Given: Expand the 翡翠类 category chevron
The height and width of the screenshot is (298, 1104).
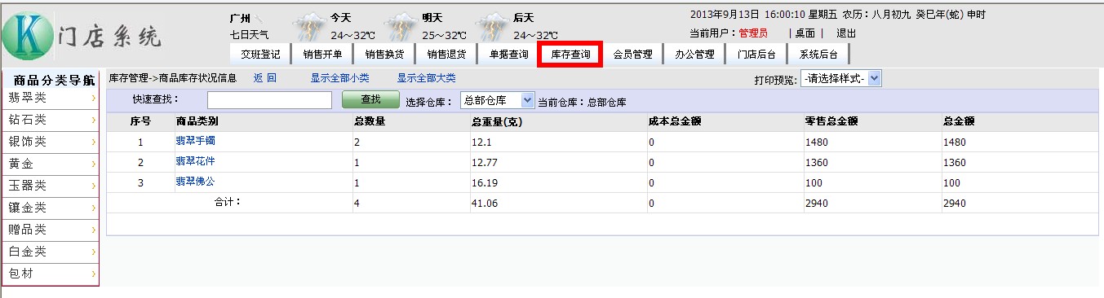Looking at the screenshot, I should pyautogui.click(x=95, y=98).
